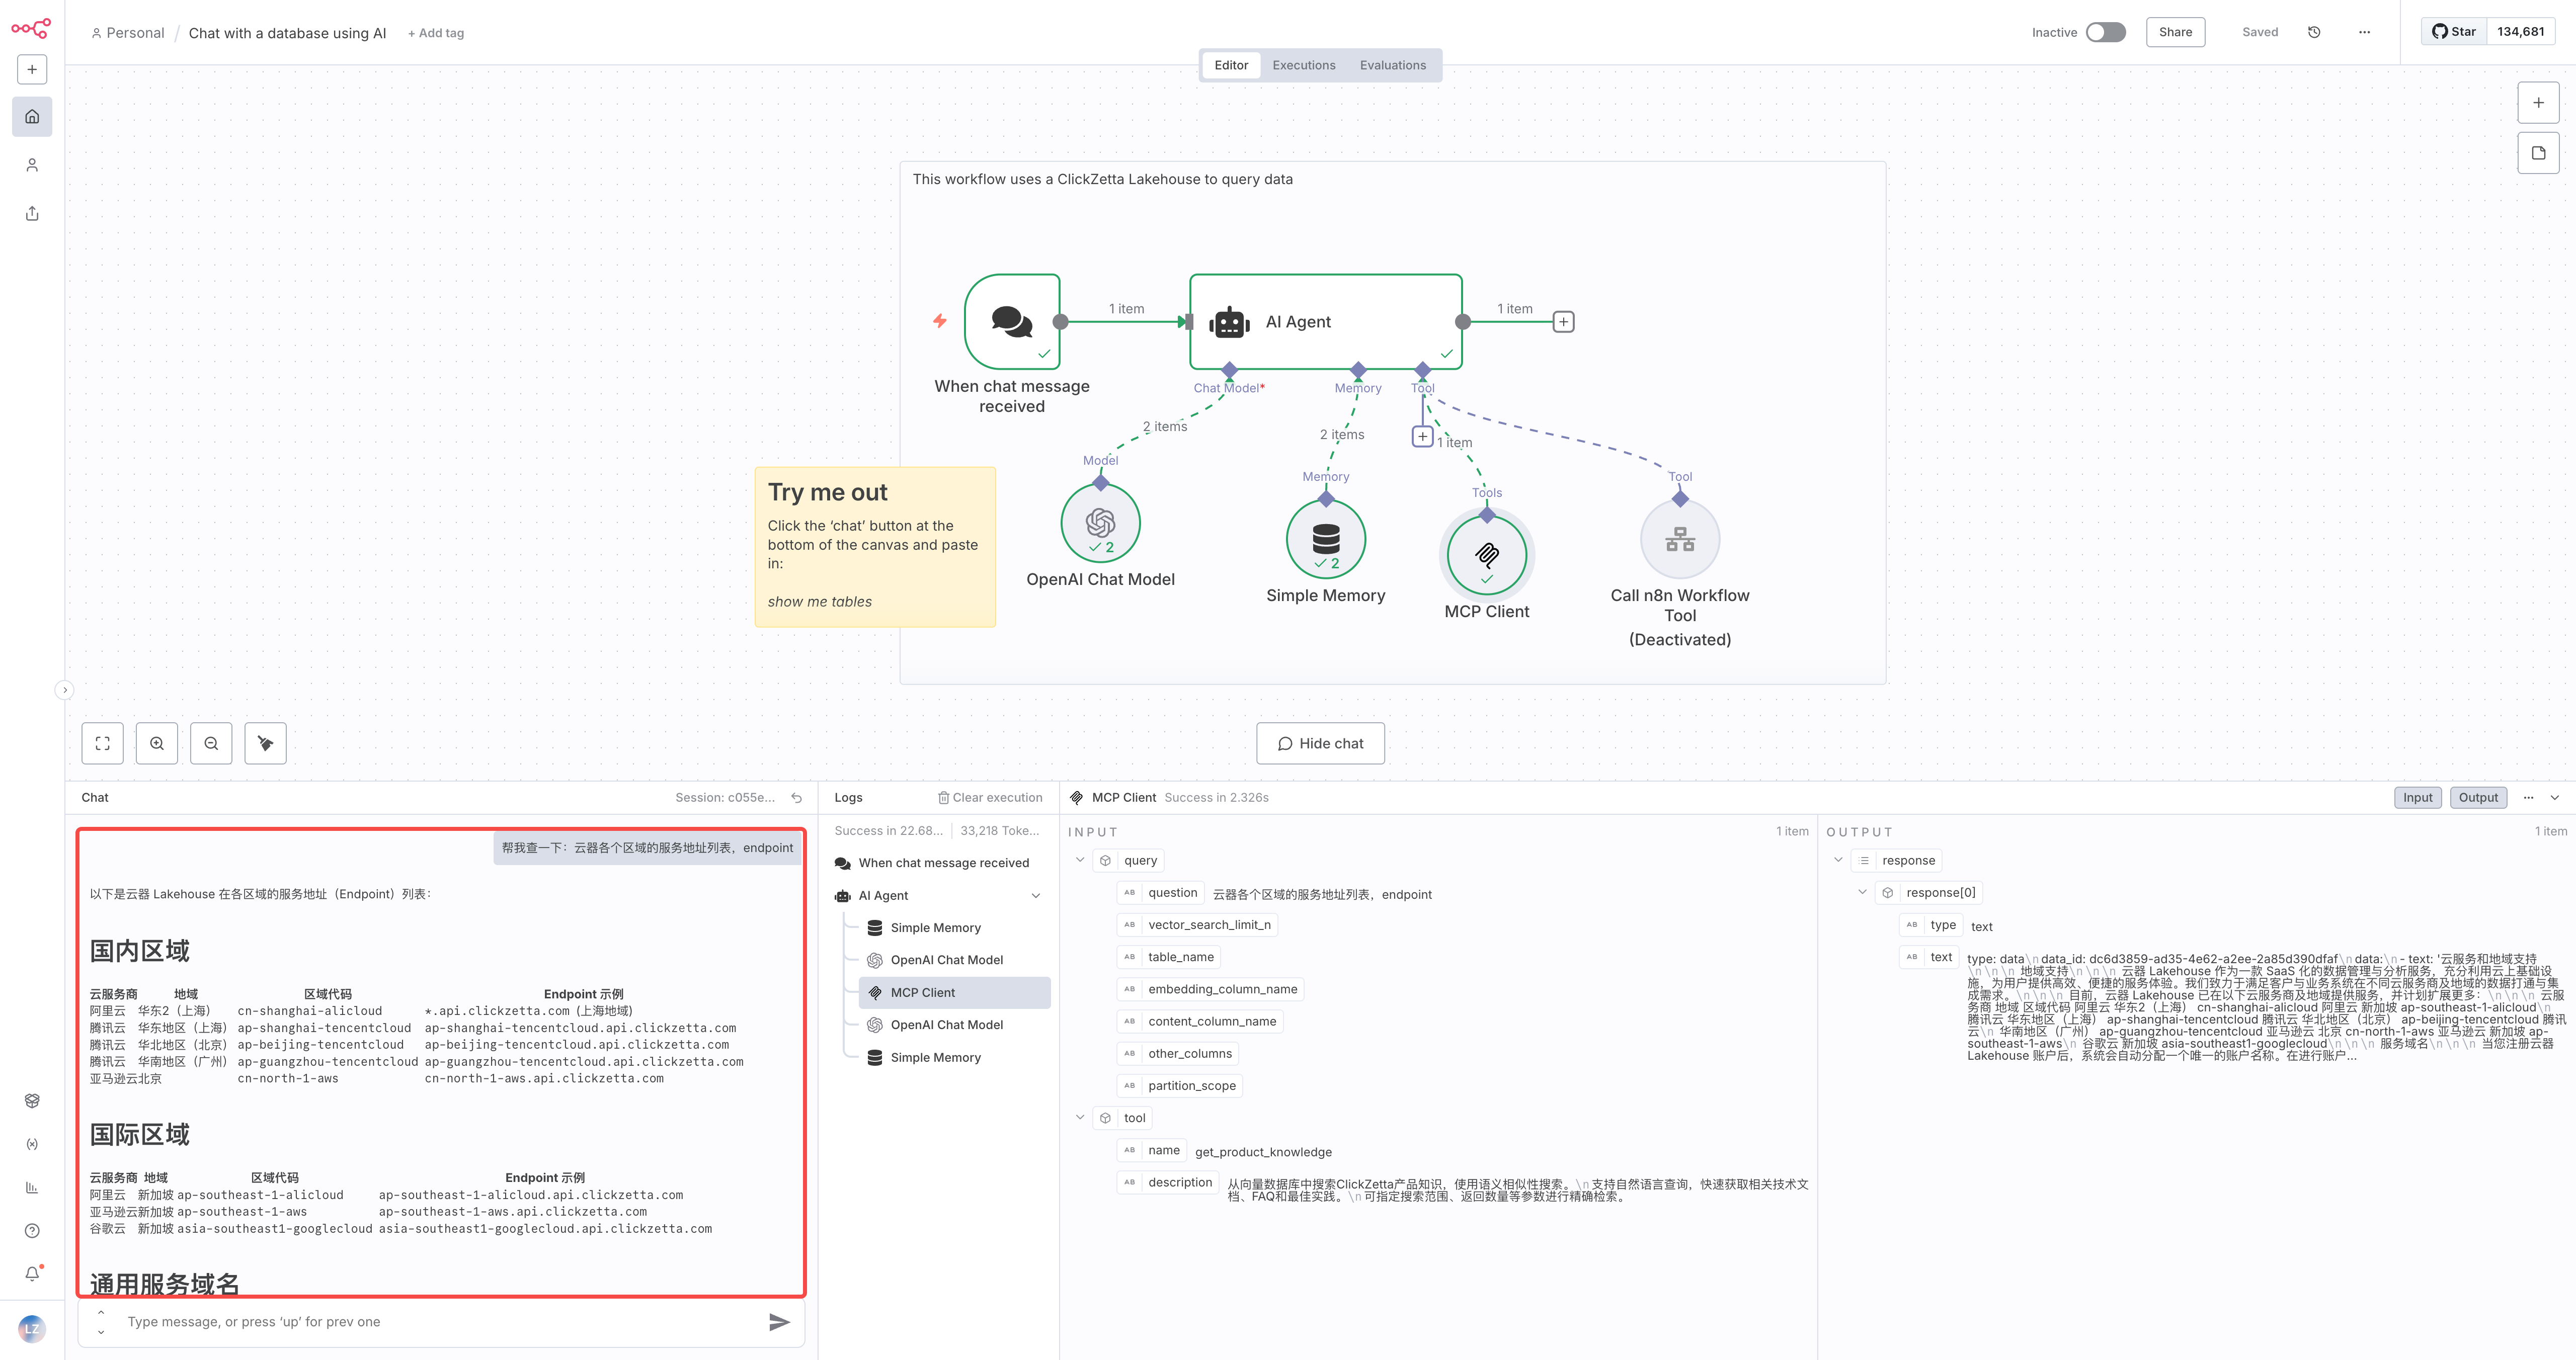Open the MCP Client node

pyautogui.click(x=1486, y=554)
